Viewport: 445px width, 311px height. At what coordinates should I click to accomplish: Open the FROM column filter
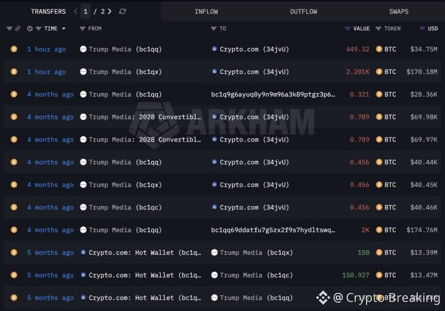click(x=82, y=28)
